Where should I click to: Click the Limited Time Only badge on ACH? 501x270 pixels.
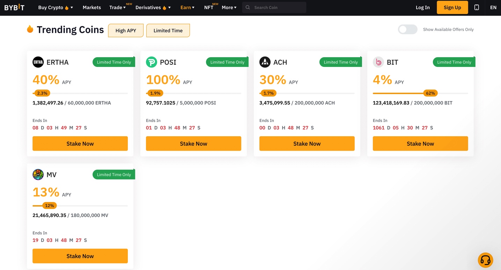[x=341, y=62]
